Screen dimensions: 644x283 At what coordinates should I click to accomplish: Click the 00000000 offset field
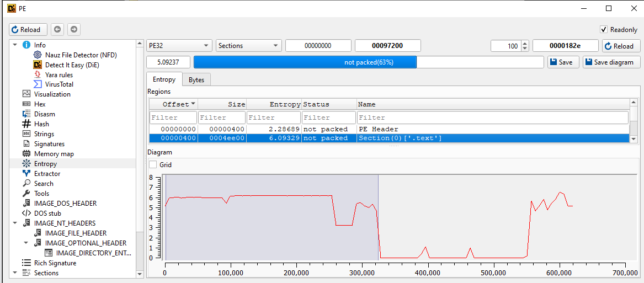click(x=318, y=46)
